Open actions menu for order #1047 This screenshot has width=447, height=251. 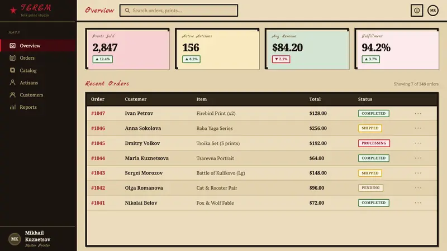click(x=418, y=113)
